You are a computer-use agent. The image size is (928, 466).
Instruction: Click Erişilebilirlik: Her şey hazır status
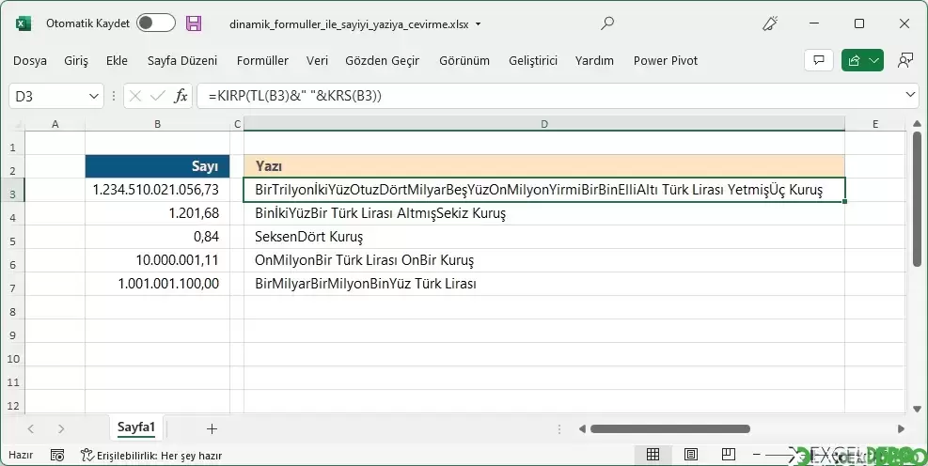tap(151, 455)
